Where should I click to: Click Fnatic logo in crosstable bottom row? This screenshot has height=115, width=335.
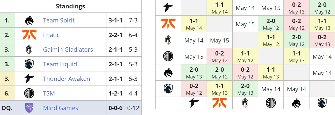pyautogui.click(x=219, y=103)
